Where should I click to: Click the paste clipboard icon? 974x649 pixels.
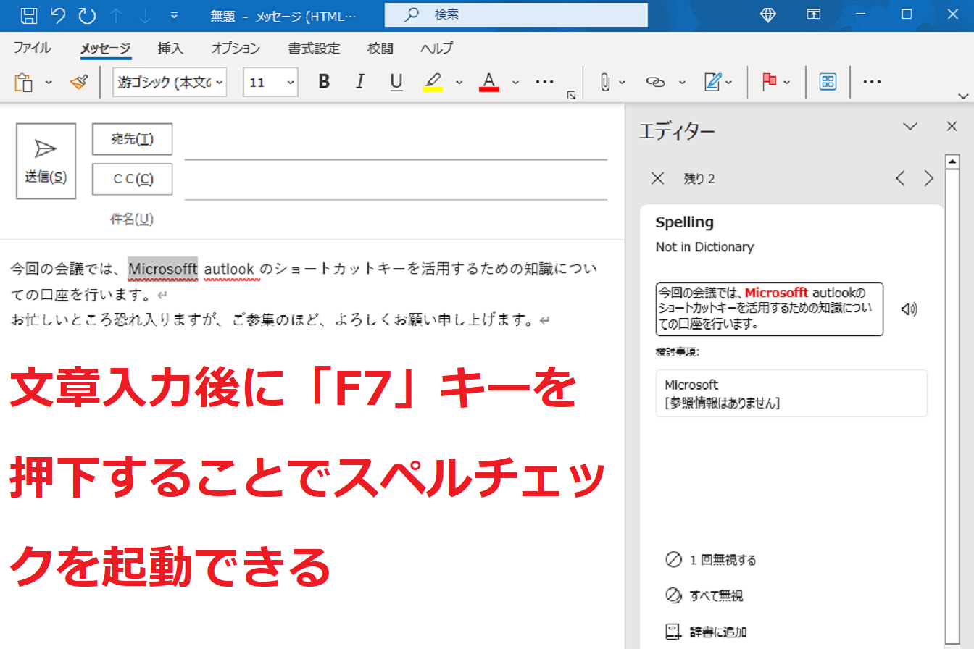click(x=24, y=83)
